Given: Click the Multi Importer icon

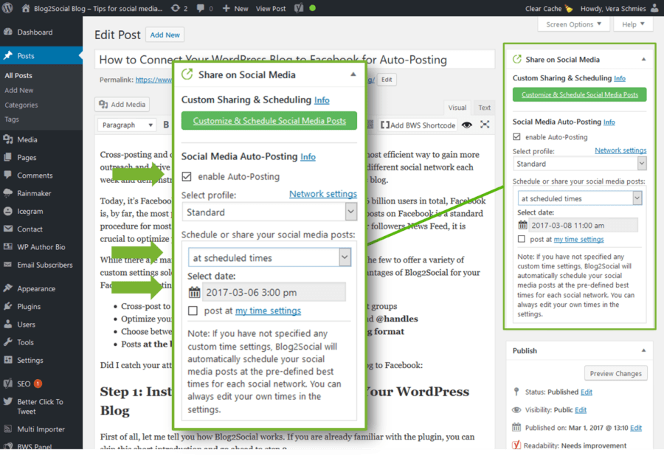Looking at the screenshot, I should pos(7,428).
